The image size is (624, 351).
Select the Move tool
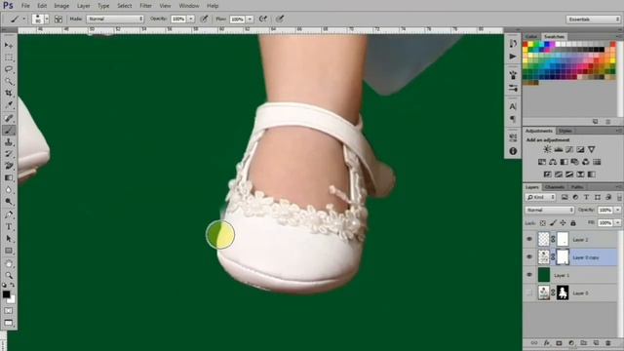[9, 46]
